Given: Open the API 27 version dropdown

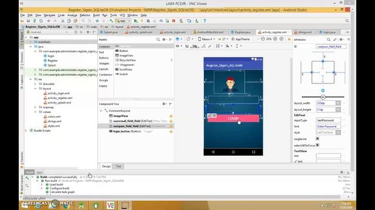Looking at the screenshot, I should click(223, 39).
